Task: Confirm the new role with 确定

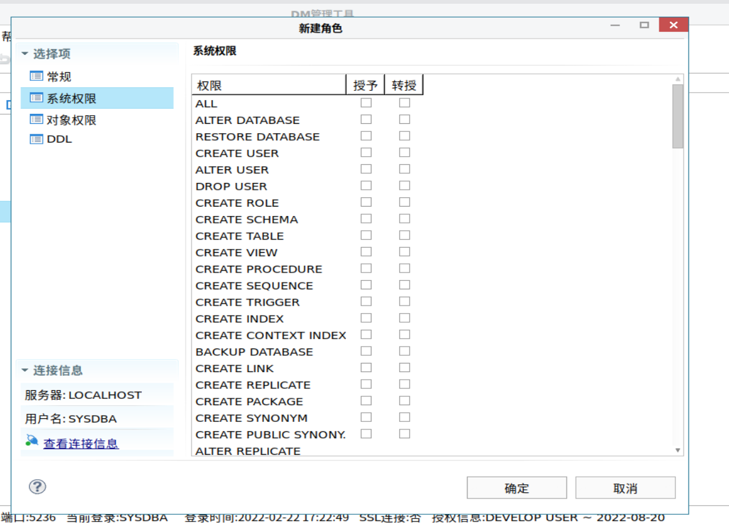Action: (x=516, y=487)
